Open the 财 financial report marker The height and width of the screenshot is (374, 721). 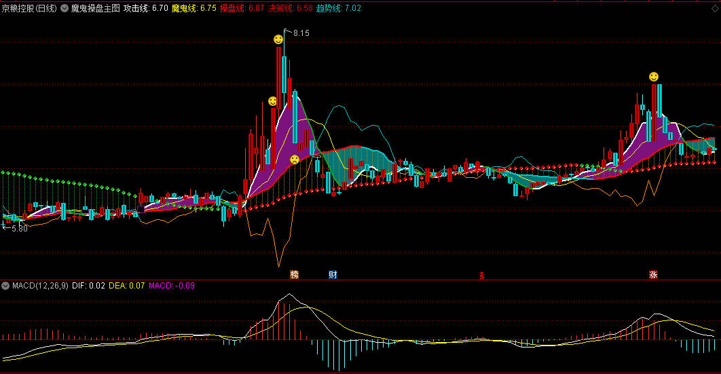[x=333, y=275]
